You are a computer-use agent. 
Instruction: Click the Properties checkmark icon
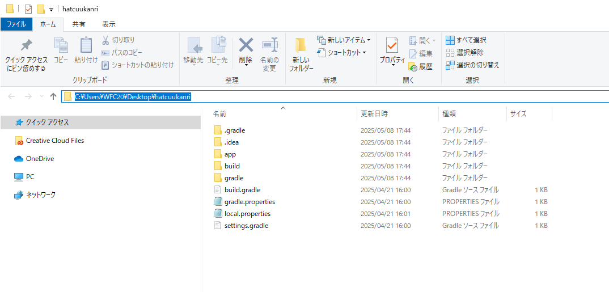(x=392, y=45)
